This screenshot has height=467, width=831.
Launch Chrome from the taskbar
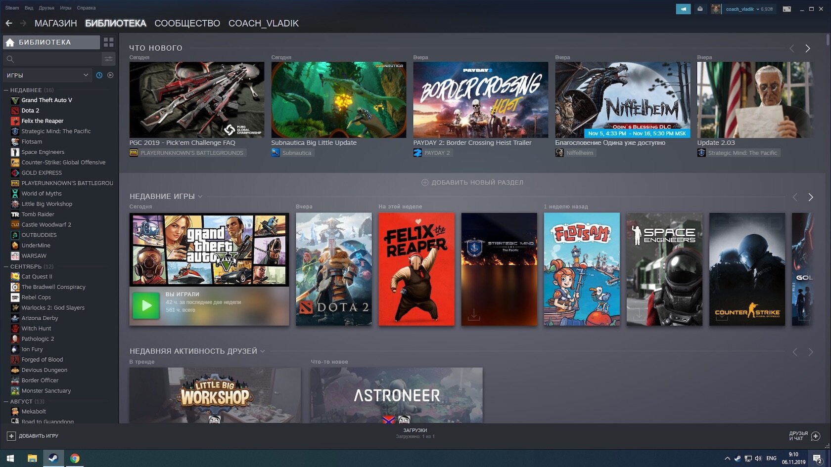click(75, 458)
